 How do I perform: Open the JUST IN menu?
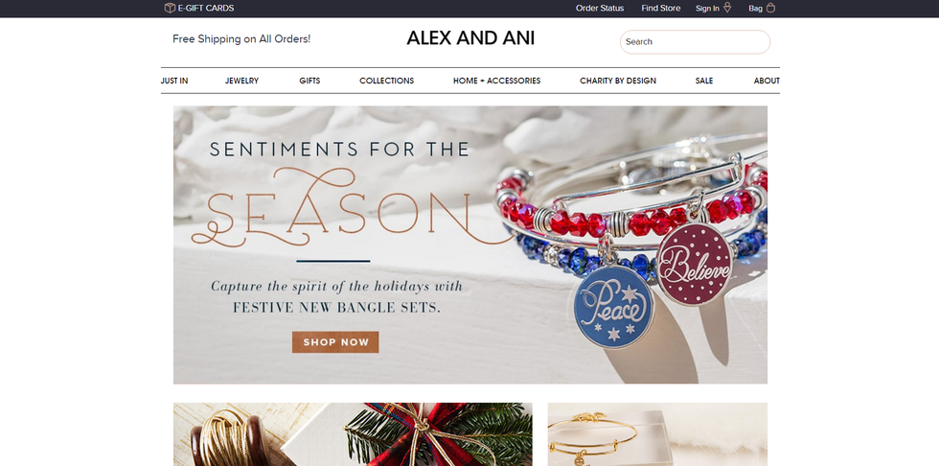tap(174, 81)
